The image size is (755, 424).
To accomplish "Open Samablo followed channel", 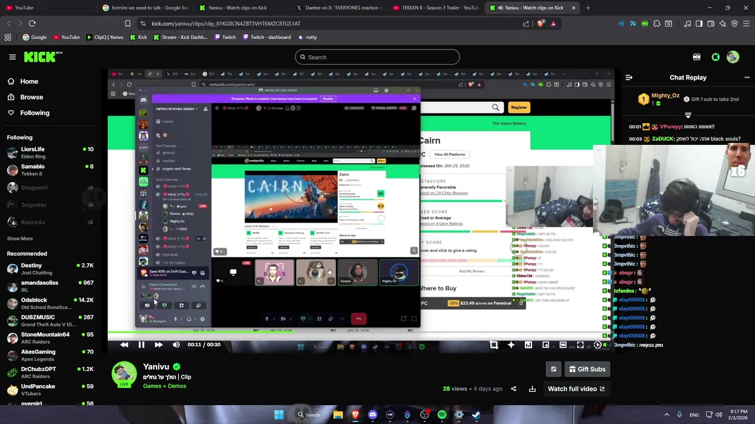I will tap(50, 170).
